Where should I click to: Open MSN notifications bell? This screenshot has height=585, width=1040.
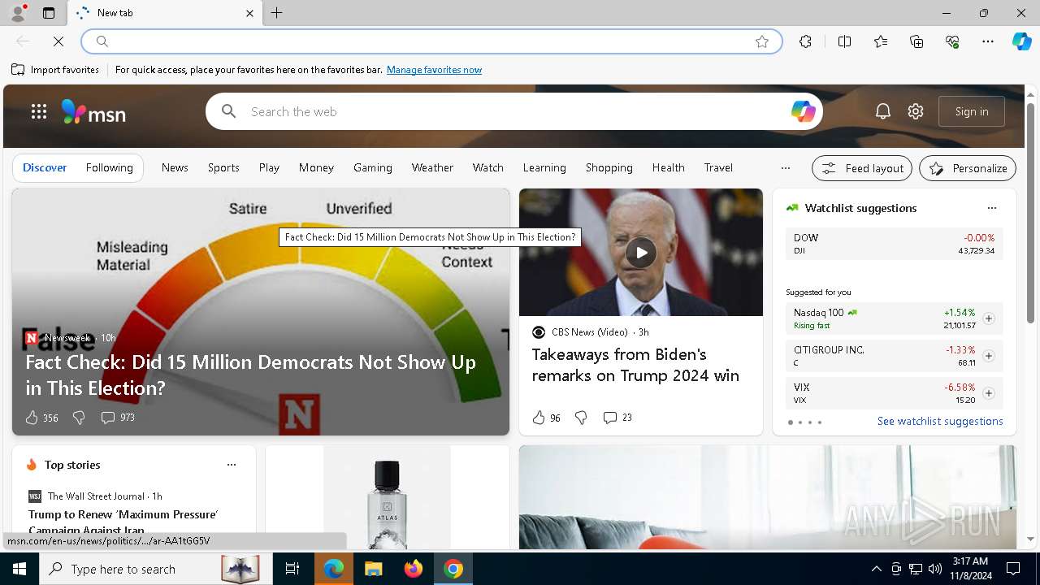coord(883,111)
